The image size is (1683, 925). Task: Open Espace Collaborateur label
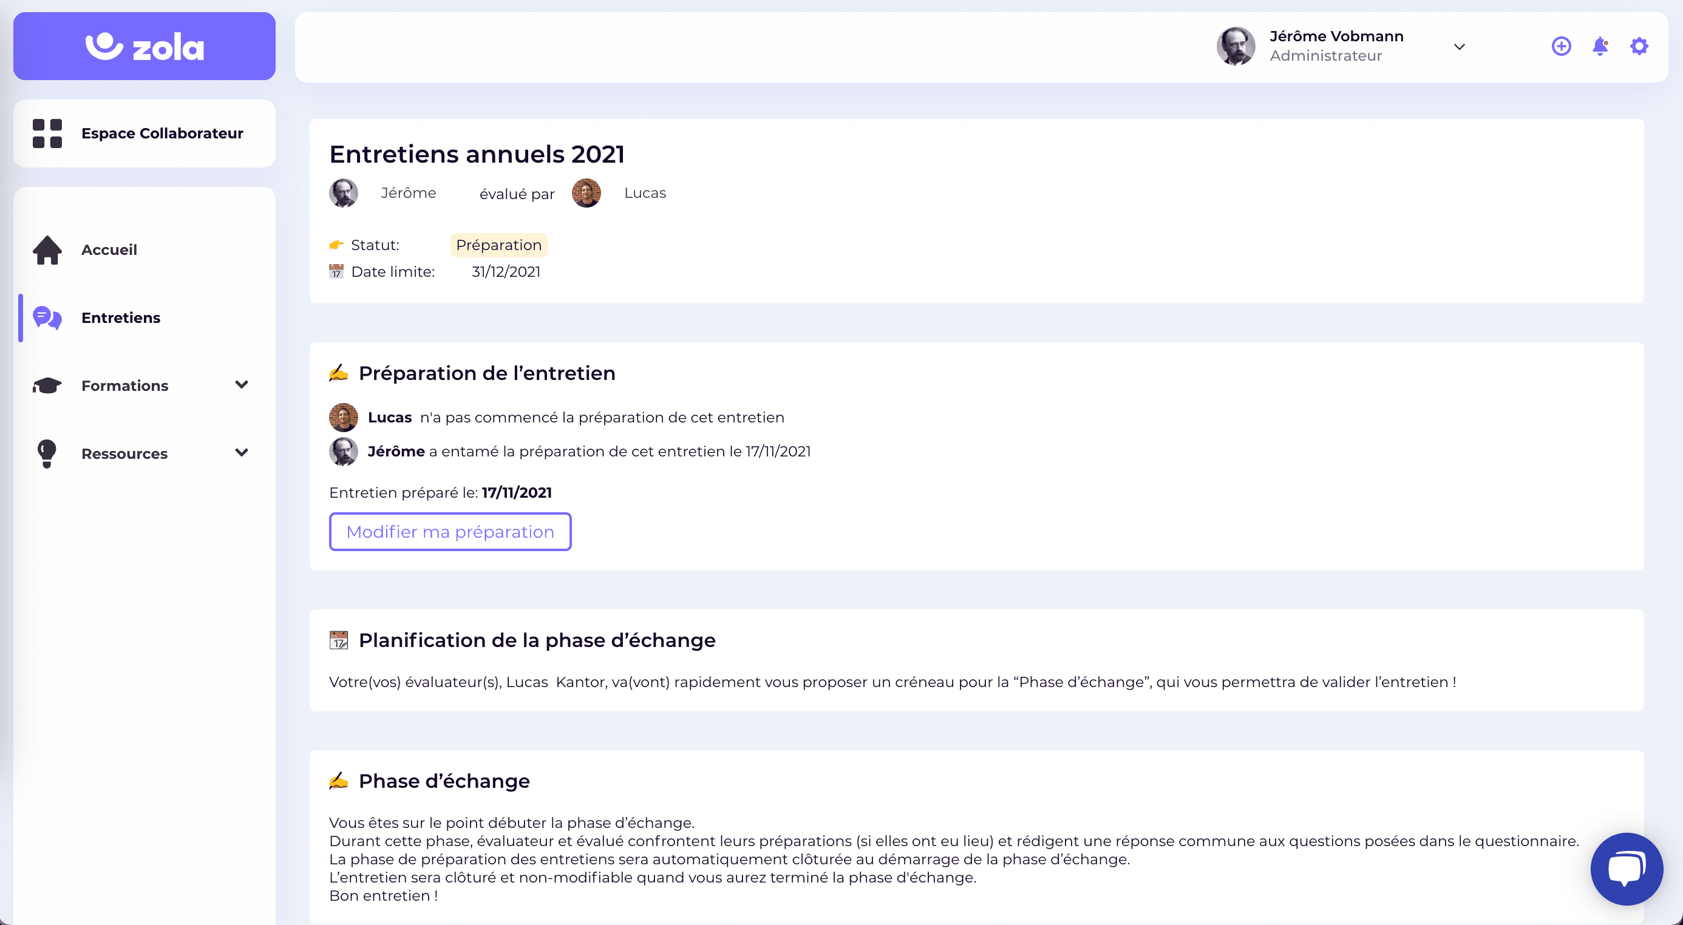162,134
